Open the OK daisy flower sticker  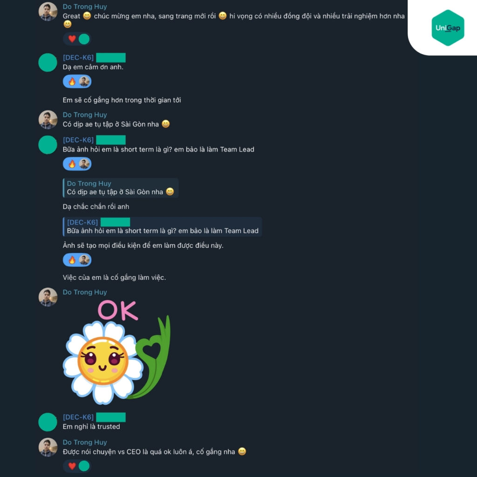pos(116,352)
